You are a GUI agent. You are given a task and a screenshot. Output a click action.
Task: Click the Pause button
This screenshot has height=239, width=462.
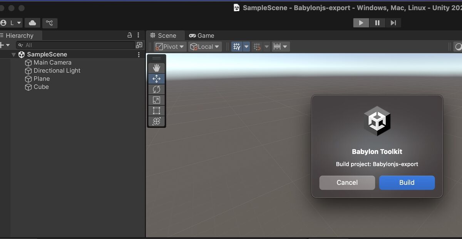tap(377, 23)
